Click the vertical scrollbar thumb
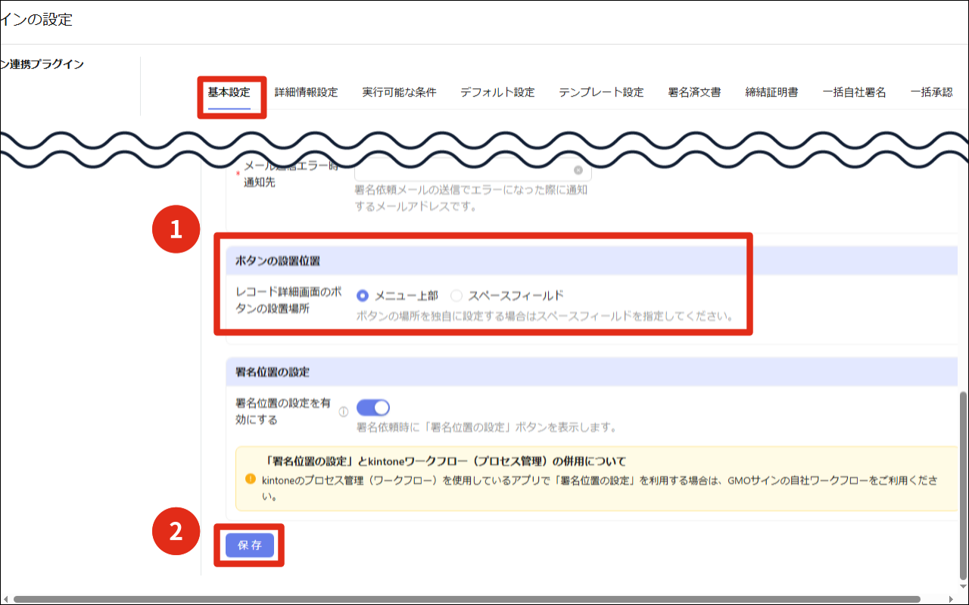The width and height of the screenshot is (969, 605). coord(963,485)
